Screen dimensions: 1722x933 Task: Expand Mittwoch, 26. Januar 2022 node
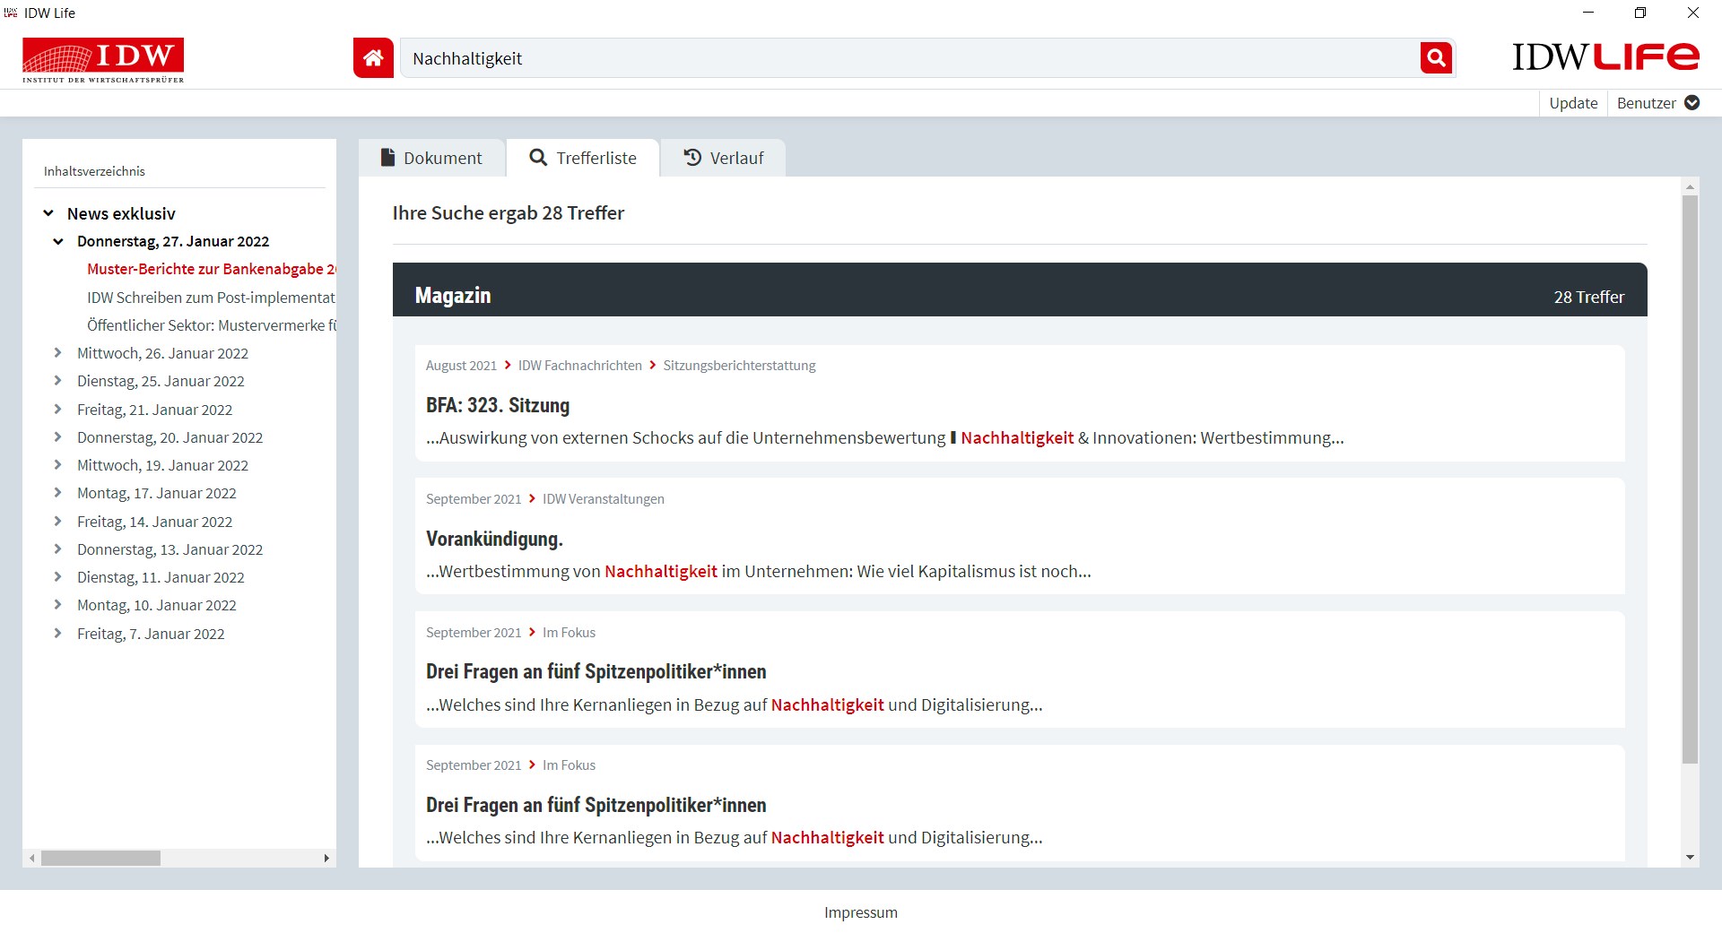point(58,353)
